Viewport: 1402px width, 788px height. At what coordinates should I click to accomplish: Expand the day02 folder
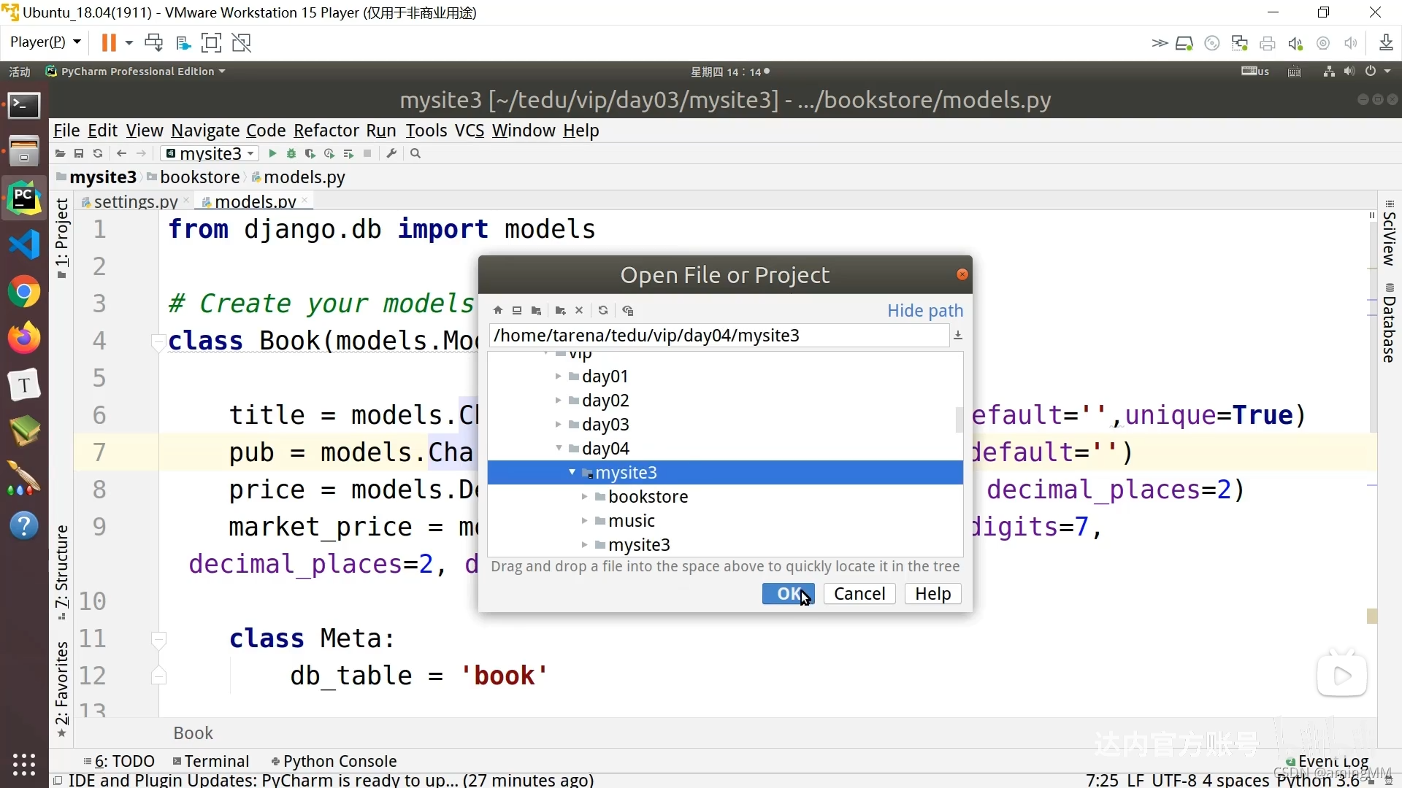(x=559, y=401)
